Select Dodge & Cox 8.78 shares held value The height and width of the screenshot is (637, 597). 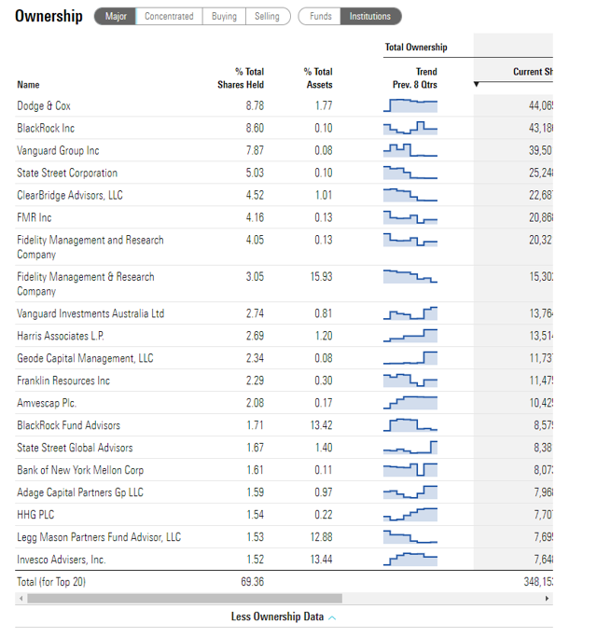pos(255,105)
